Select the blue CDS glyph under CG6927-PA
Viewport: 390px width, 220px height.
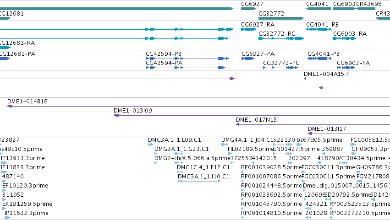pyautogui.click(x=248, y=59)
